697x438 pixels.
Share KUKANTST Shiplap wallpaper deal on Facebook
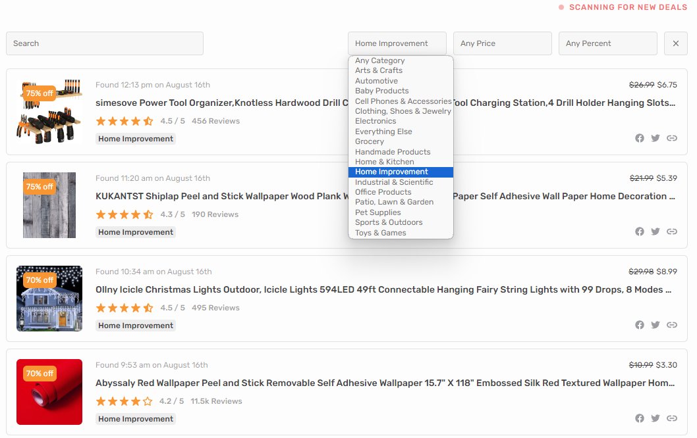pos(639,231)
